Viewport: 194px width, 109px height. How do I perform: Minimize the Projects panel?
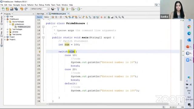click(x=33, y=14)
